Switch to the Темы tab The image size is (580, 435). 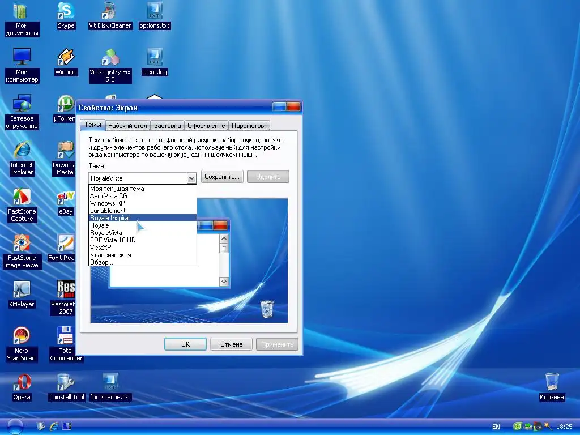pos(93,125)
